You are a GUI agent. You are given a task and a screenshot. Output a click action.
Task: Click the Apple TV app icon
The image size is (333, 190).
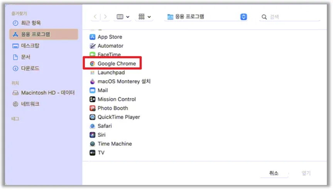click(92, 153)
